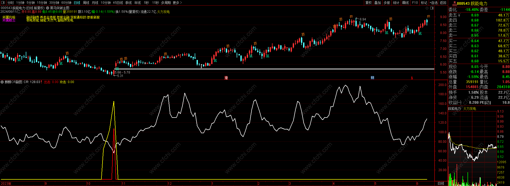Select the 年线 period
Image resolution: width=510 pixels, height=186 pixels.
[138, 3]
